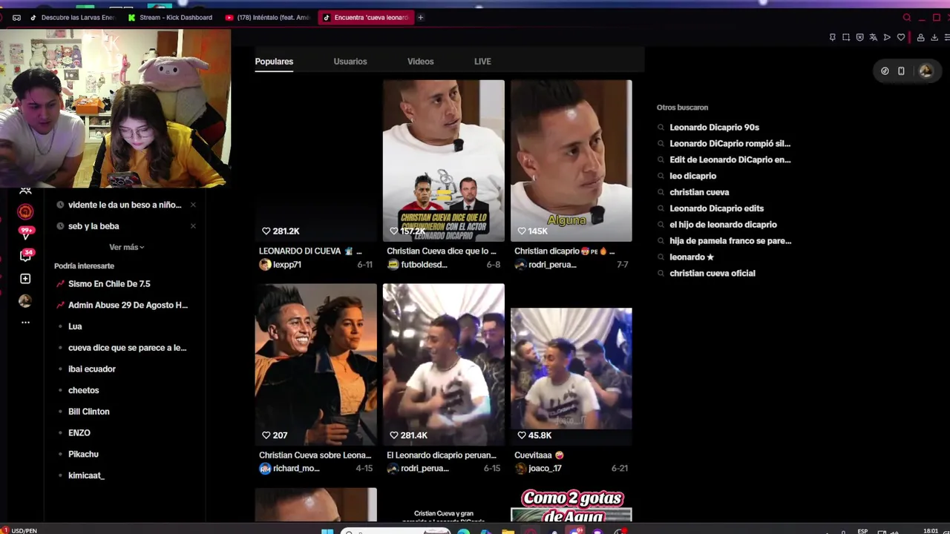The image size is (950, 534).
Task: Open video thumbnail with 145K likes
Action: click(x=571, y=161)
